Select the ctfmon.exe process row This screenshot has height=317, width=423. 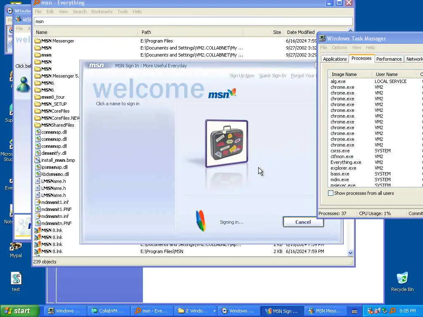click(375, 156)
